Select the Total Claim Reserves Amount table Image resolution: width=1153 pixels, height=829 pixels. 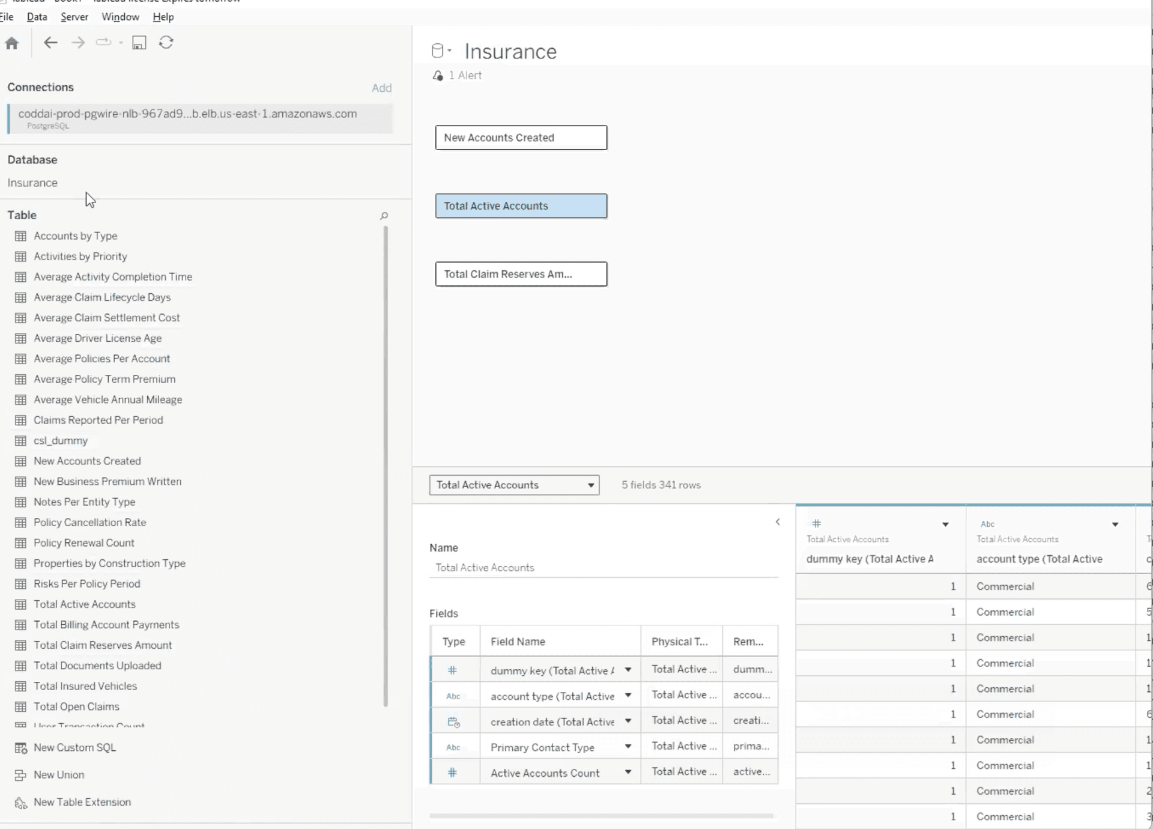[x=103, y=645]
